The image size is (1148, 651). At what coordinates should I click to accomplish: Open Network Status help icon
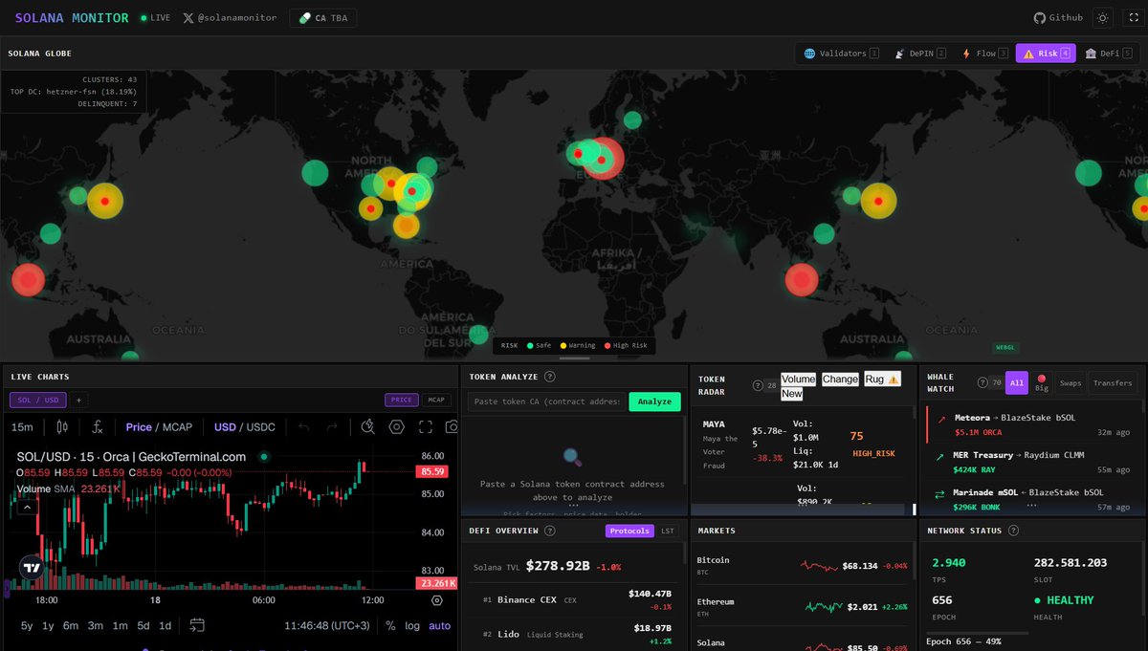point(1013,531)
